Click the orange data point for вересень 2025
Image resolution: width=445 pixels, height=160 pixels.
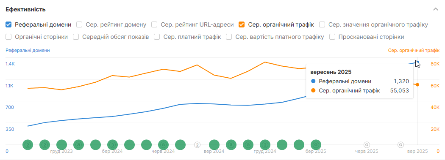coord(417,84)
